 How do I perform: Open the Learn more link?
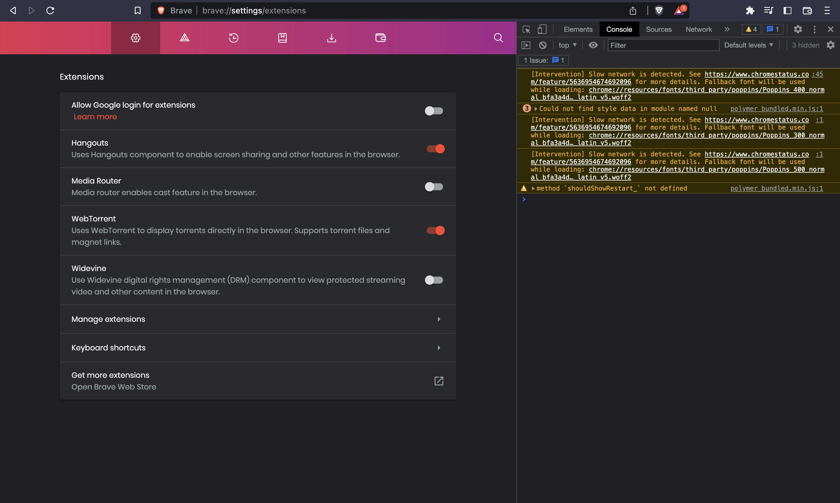95,116
